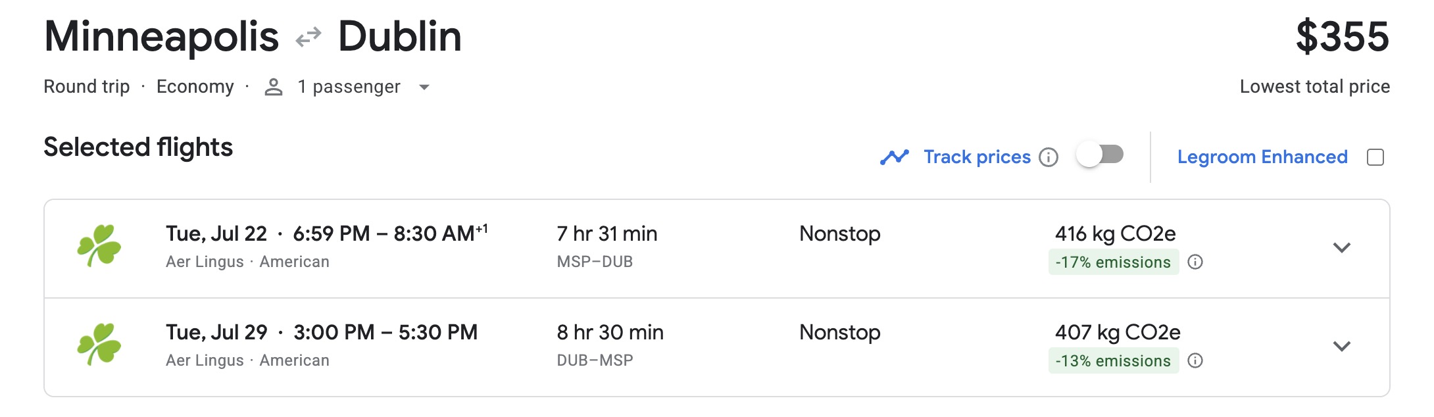1434x417 pixels.
Task: Click the -13% emissions badge
Action: tap(1113, 360)
